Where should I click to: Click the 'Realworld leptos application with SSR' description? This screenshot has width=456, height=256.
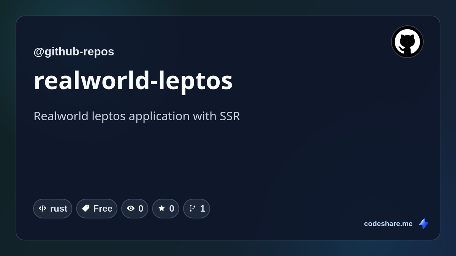(x=137, y=116)
